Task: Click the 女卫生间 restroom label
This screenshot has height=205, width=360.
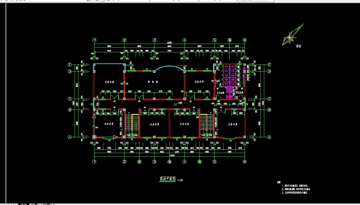Action: click(221, 93)
